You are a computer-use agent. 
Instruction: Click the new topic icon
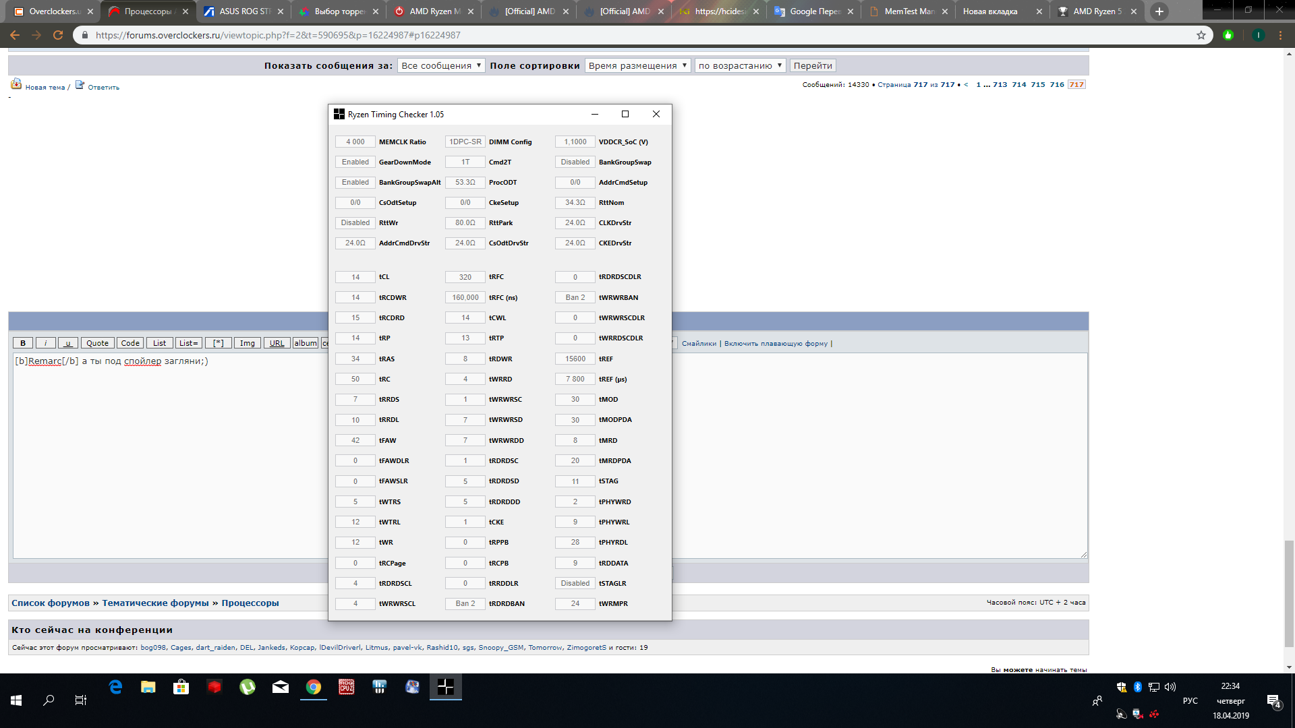click(16, 84)
